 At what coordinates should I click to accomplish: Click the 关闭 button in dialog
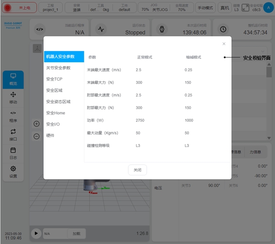(x=137, y=170)
